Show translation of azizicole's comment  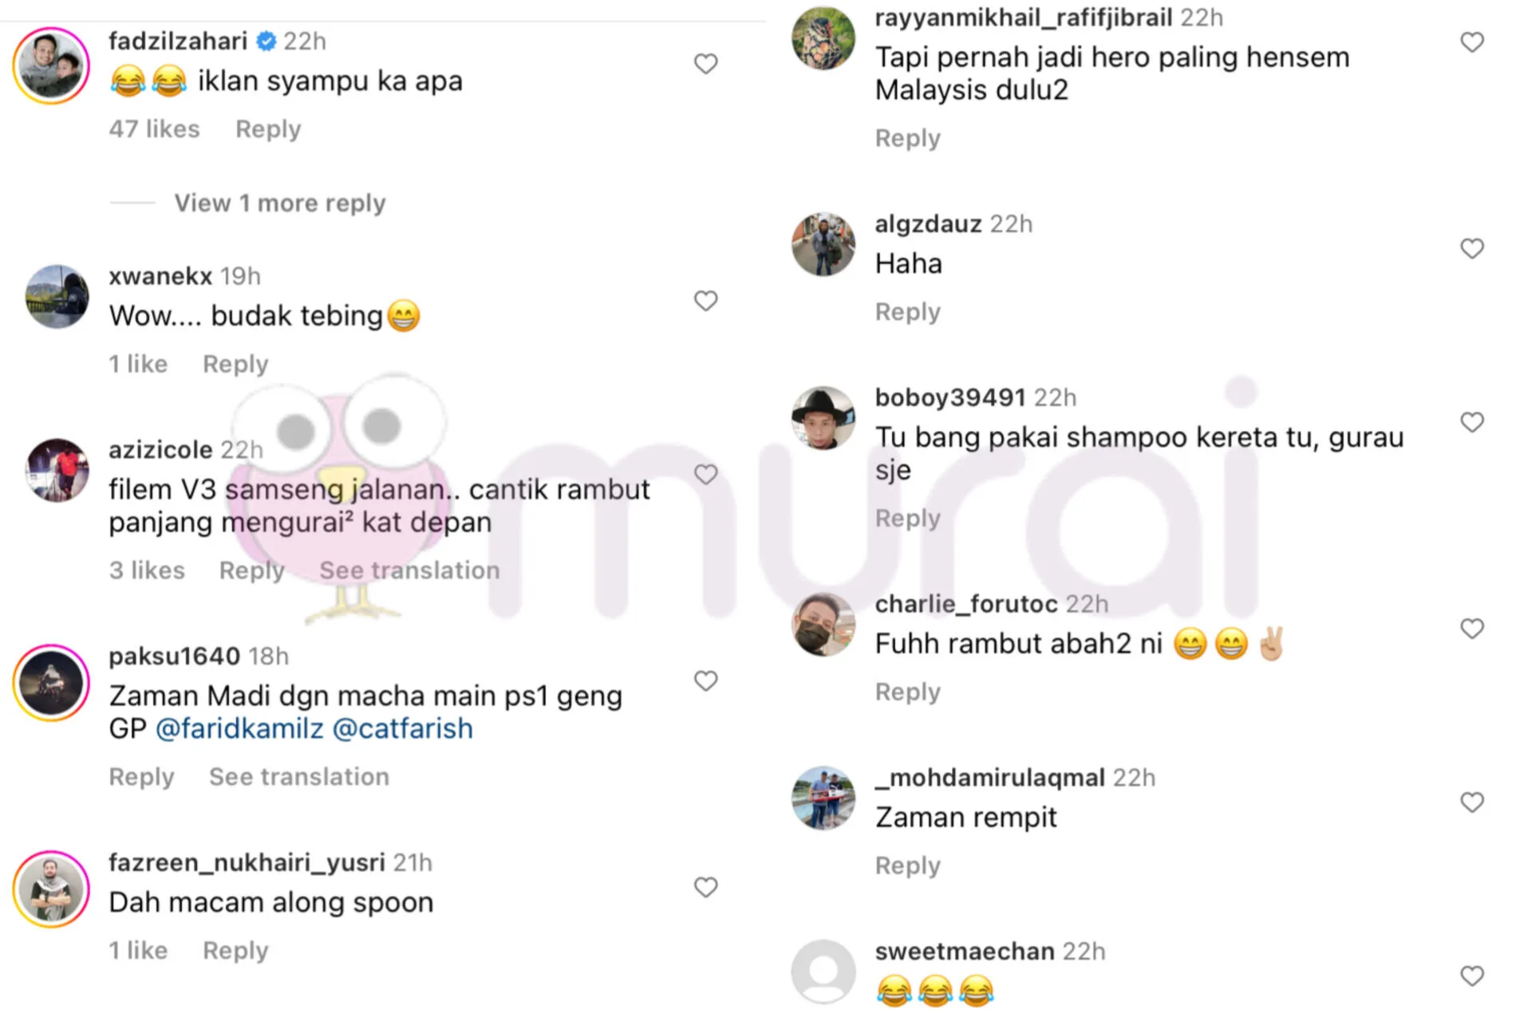(x=409, y=570)
